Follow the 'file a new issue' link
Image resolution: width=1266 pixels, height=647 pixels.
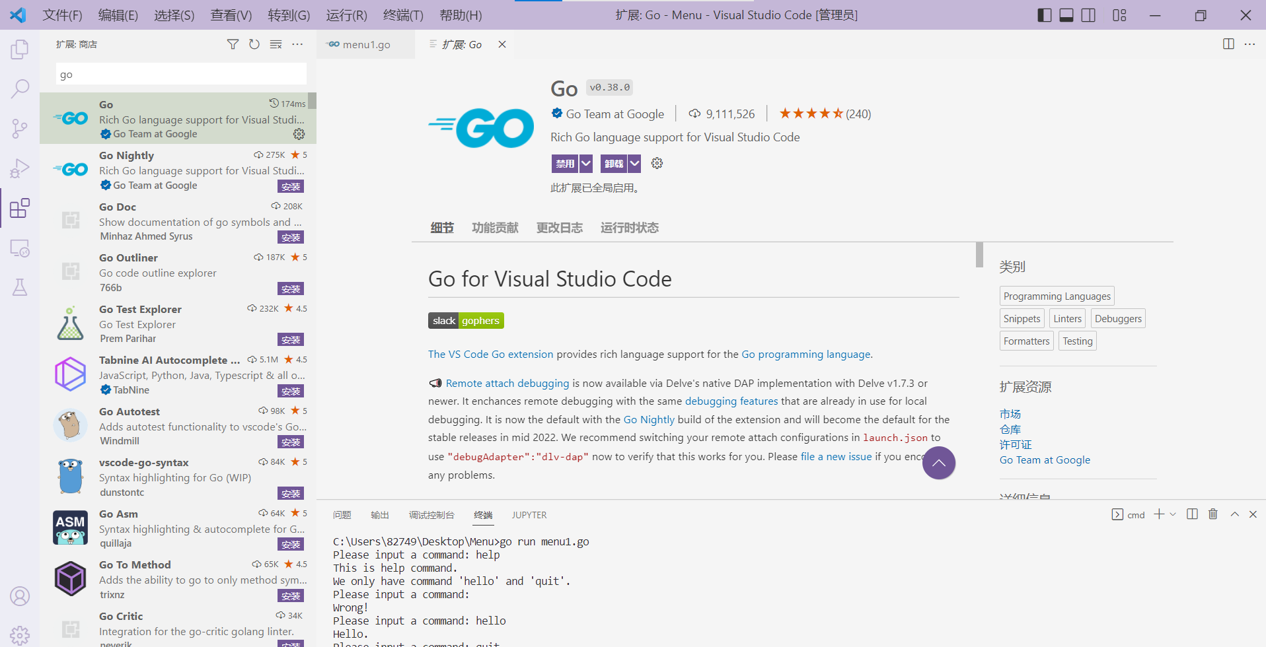point(837,456)
